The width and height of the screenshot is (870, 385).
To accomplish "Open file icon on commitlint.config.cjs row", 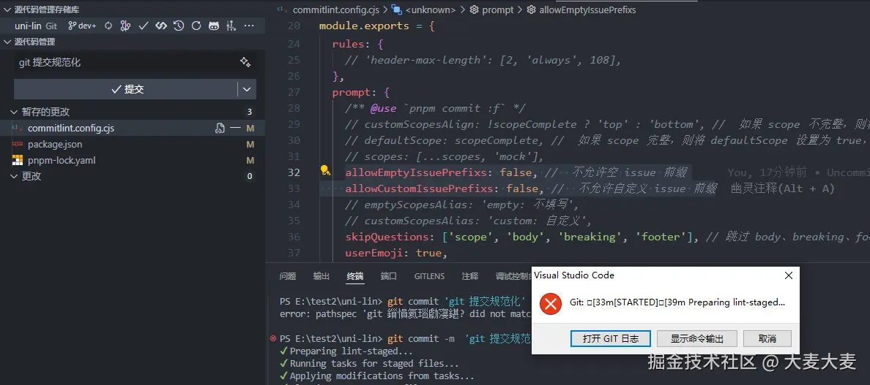I will (x=220, y=129).
